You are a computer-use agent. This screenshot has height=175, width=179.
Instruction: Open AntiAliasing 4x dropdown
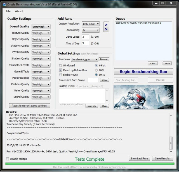91,30
